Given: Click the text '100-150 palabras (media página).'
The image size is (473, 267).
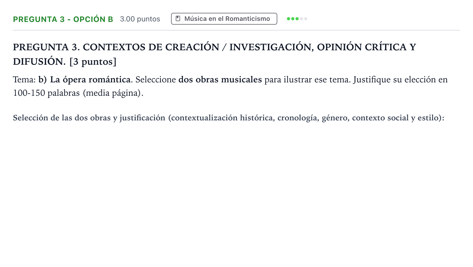Looking at the screenshot, I should click(x=78, y=93).
